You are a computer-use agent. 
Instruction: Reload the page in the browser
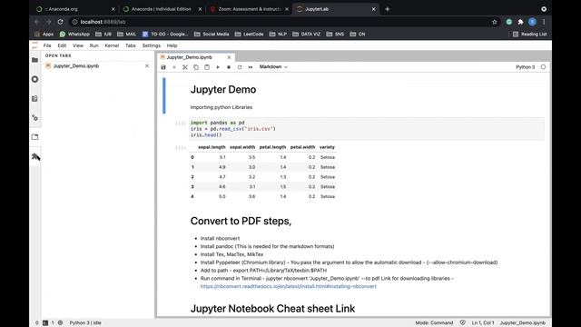point(61,22)
